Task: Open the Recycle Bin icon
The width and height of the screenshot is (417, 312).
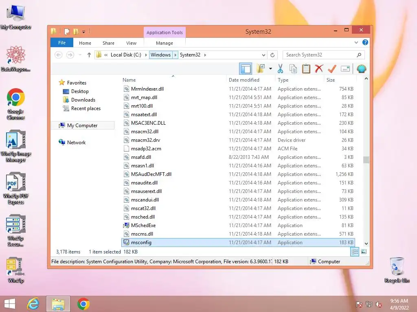Action: click(x=397, y=270)
